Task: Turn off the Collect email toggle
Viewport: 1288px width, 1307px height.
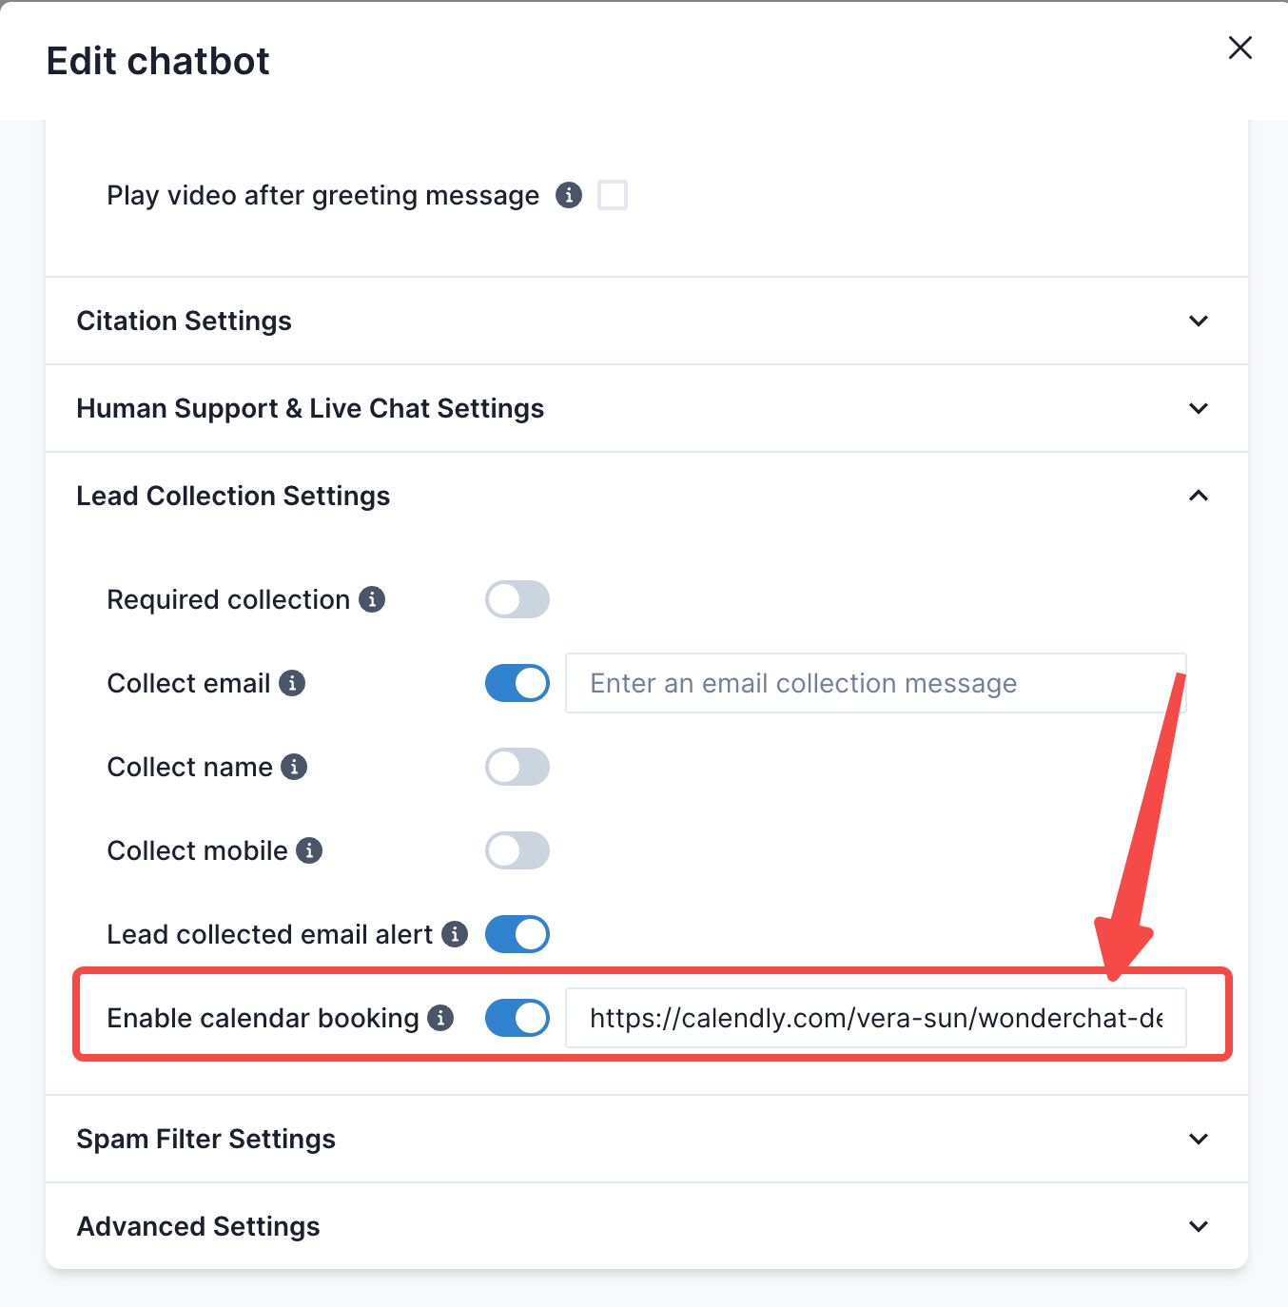Action: click(x=517, y=683)
